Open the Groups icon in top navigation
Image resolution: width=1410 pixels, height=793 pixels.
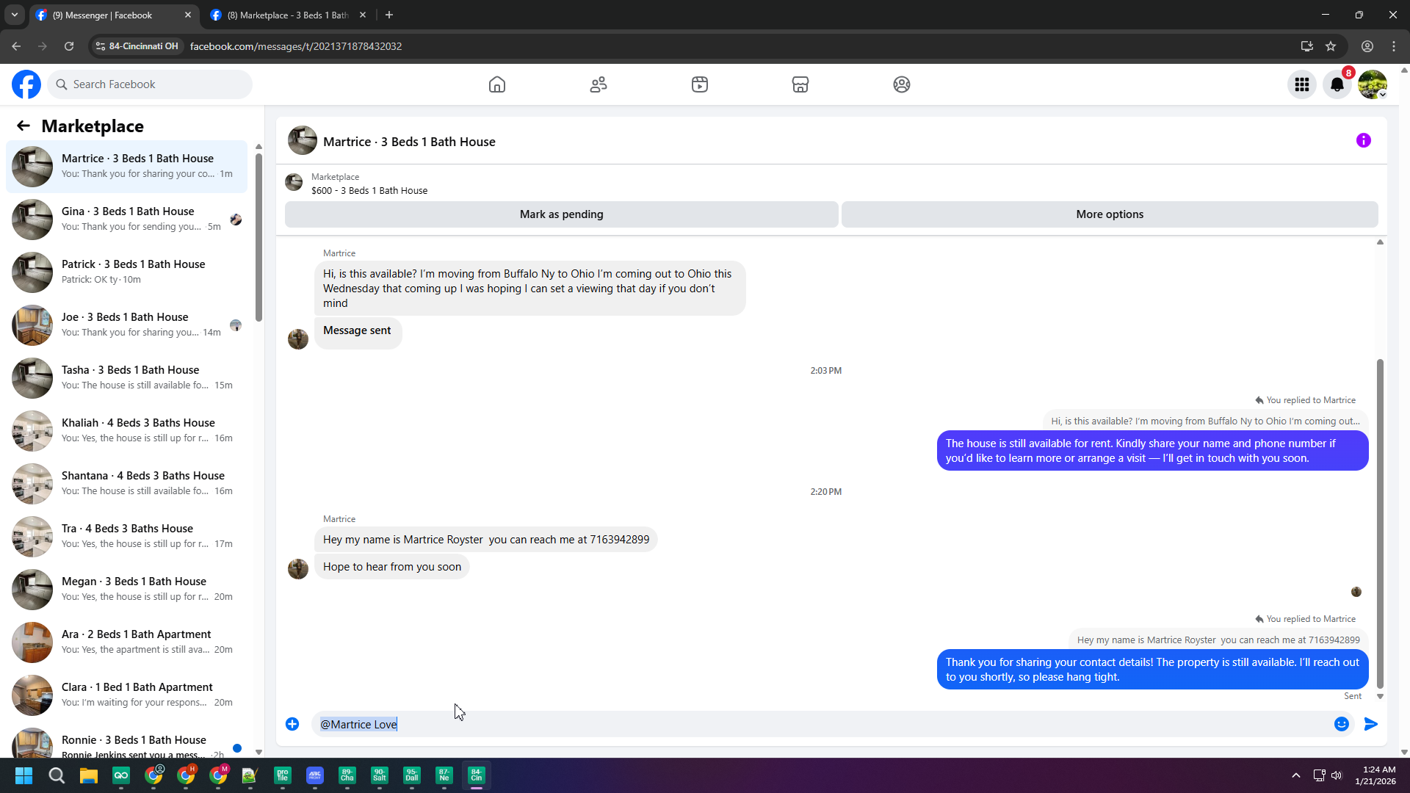902,84
